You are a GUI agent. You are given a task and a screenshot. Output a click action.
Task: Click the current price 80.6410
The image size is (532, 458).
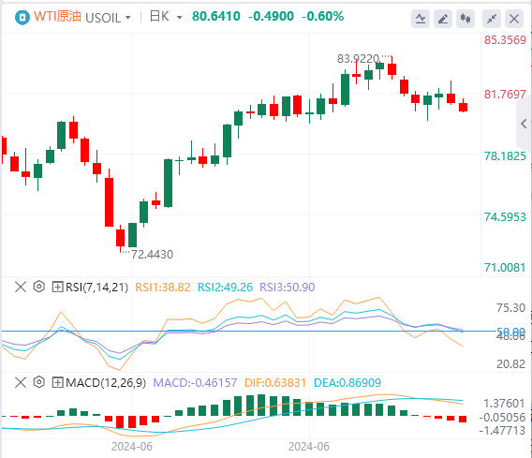(x=216, y=16)
